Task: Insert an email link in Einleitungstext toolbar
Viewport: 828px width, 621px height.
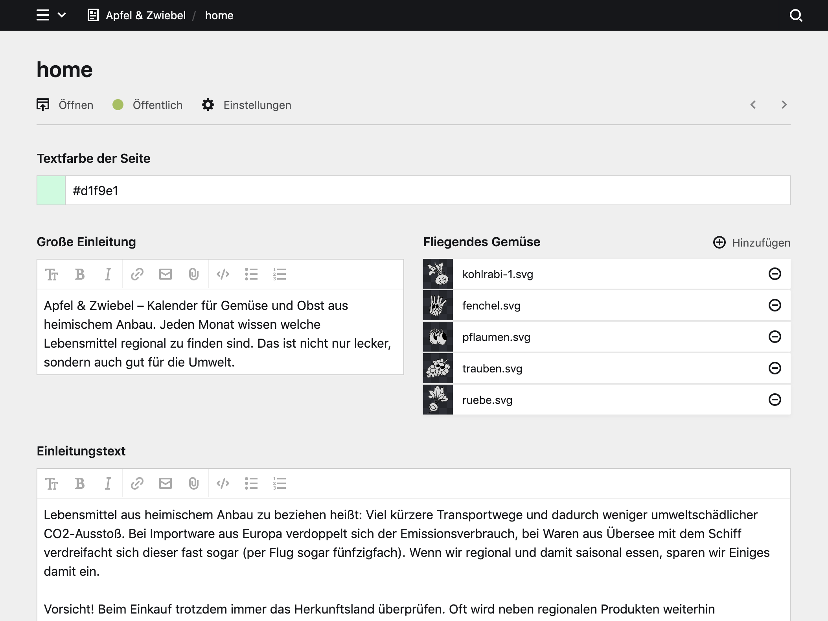Action: click(165, 484)
